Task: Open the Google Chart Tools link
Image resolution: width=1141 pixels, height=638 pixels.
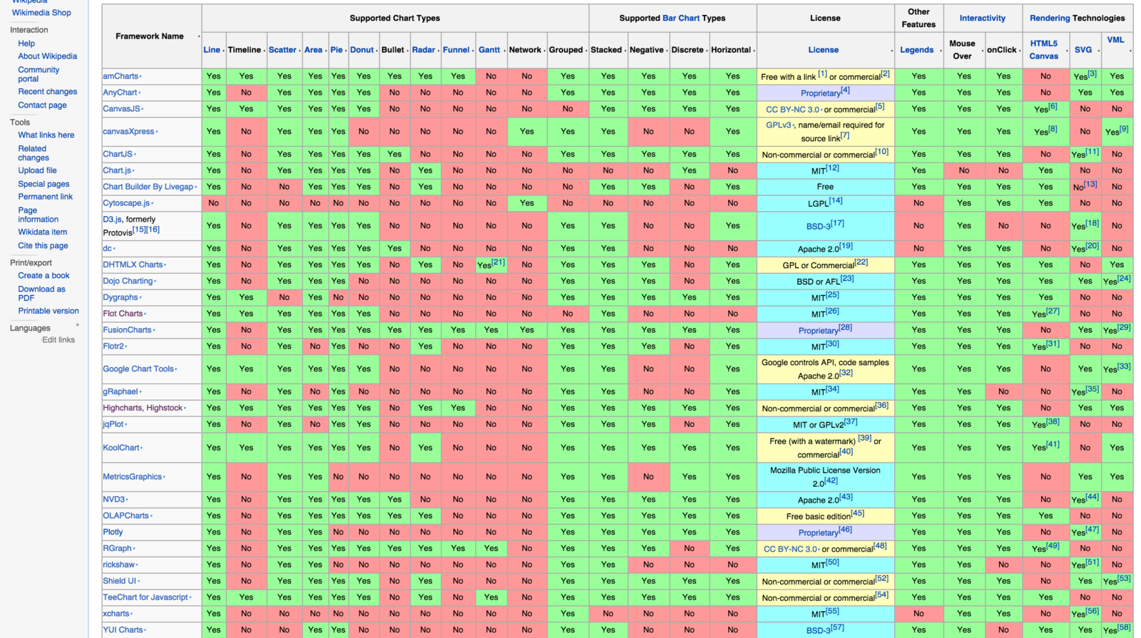Action: (138, 369)
